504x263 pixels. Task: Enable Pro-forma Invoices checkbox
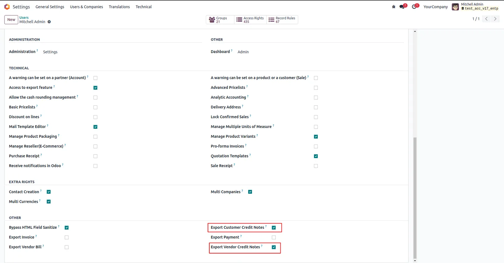point(316,147)
